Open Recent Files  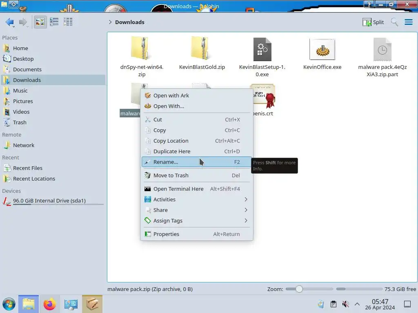[x=53, y=168]
